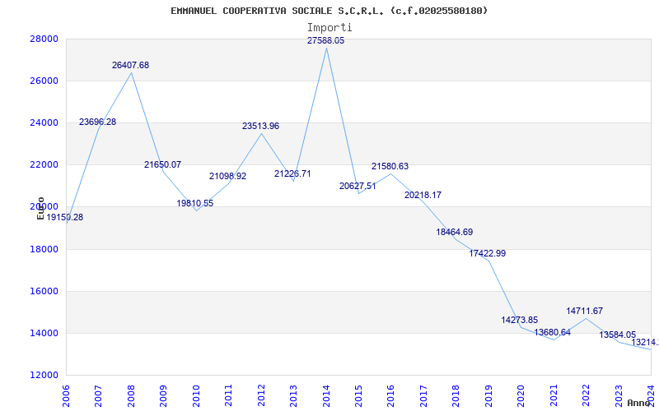The image size is (659, 411).
Task: Click data label 13584.05
Action: coord(617,335)
